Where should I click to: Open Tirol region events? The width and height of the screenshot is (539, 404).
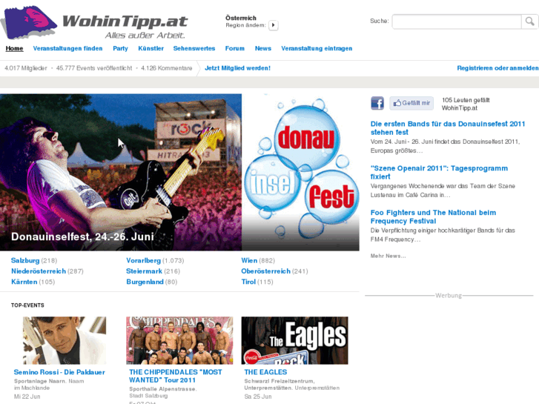(x=248, y=282)
